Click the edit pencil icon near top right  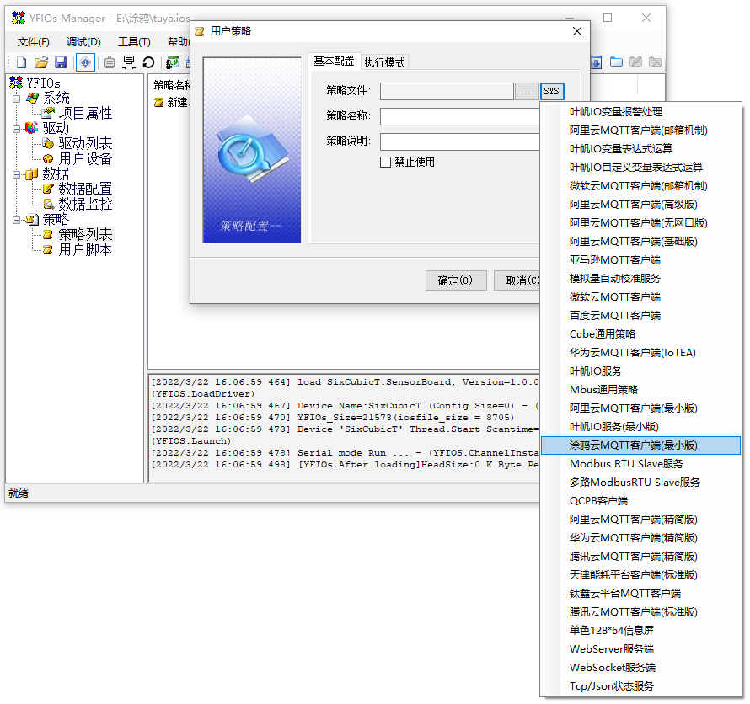[636, 62]
